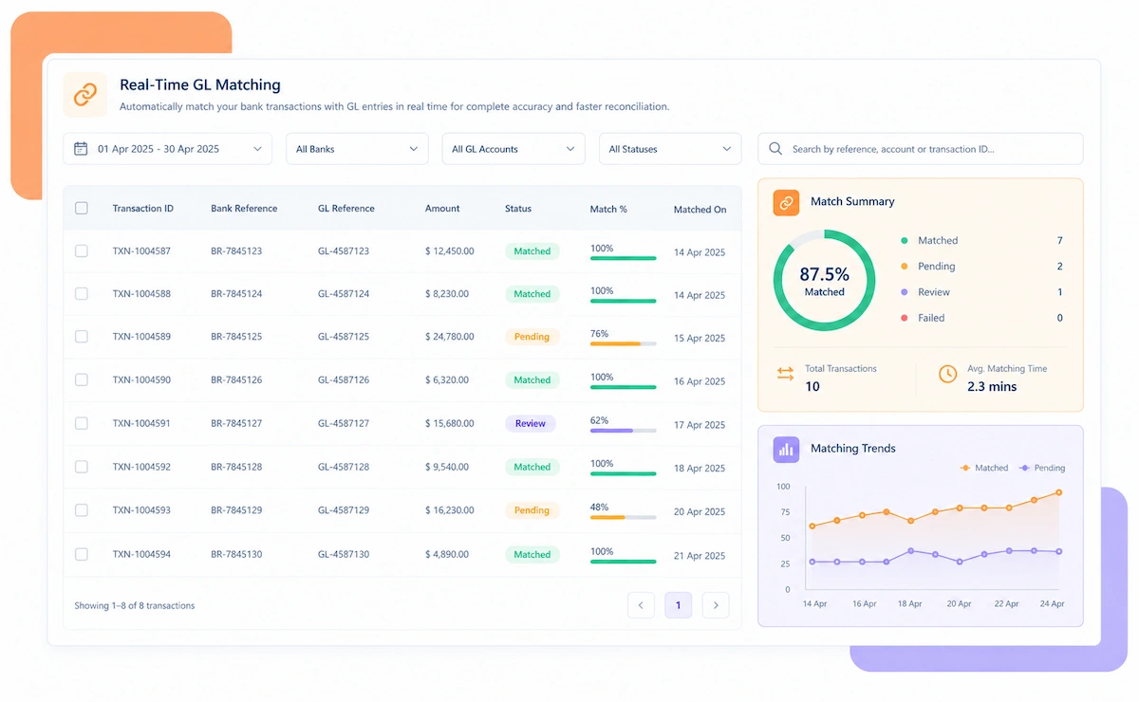Click the amount $ 16,230.00
The image size is (1139, 702).
pyautogui.click(x=450, y=510)
